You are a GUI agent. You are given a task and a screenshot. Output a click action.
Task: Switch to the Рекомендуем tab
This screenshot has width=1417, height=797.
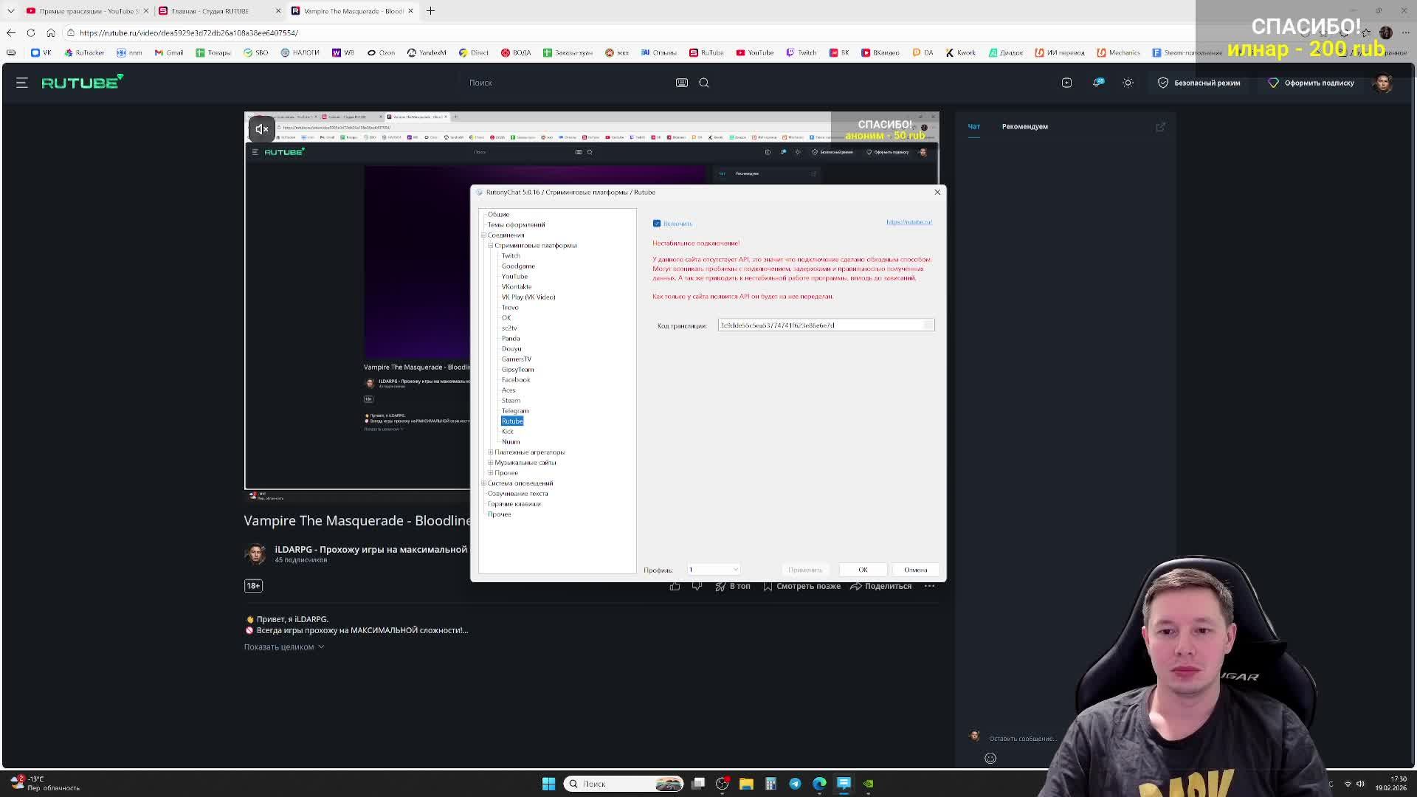1024,126
